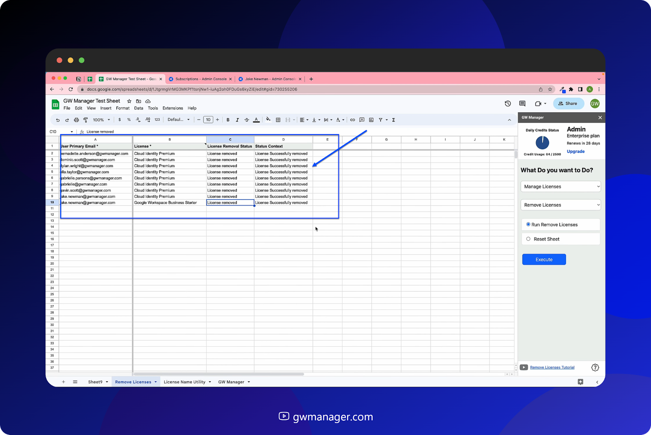Viewport: 651px width, 435px height.
Task: Click the Execute button
Action: [544, 259]
